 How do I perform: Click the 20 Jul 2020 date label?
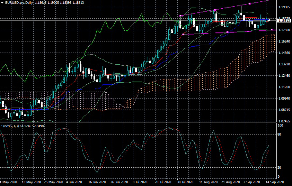pos(163,182)
